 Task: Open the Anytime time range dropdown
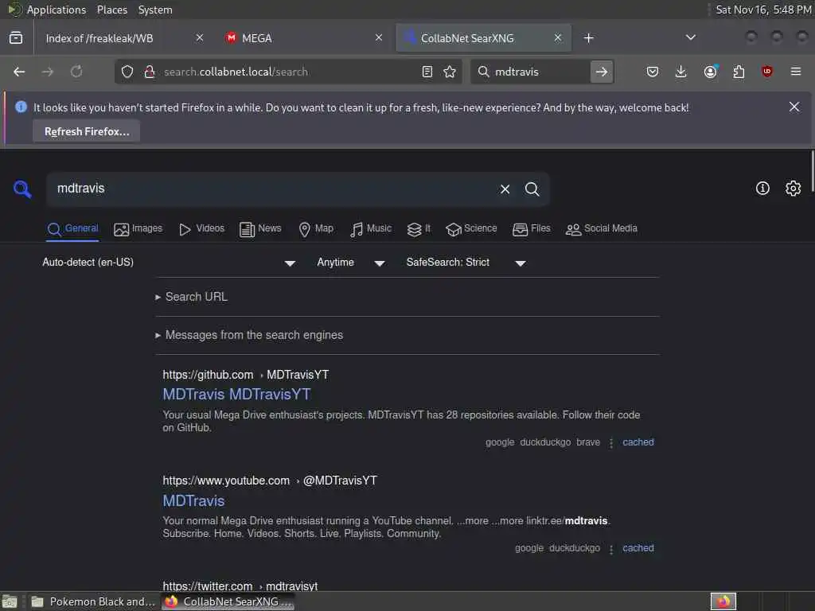pos(351,263)
